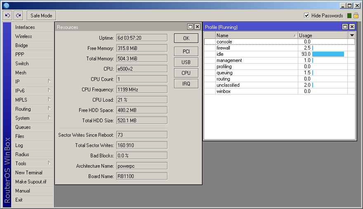The width and height of the screenshot is (363, 209).
Task: Select the queuing row in Profile
Action: [280, 73]
